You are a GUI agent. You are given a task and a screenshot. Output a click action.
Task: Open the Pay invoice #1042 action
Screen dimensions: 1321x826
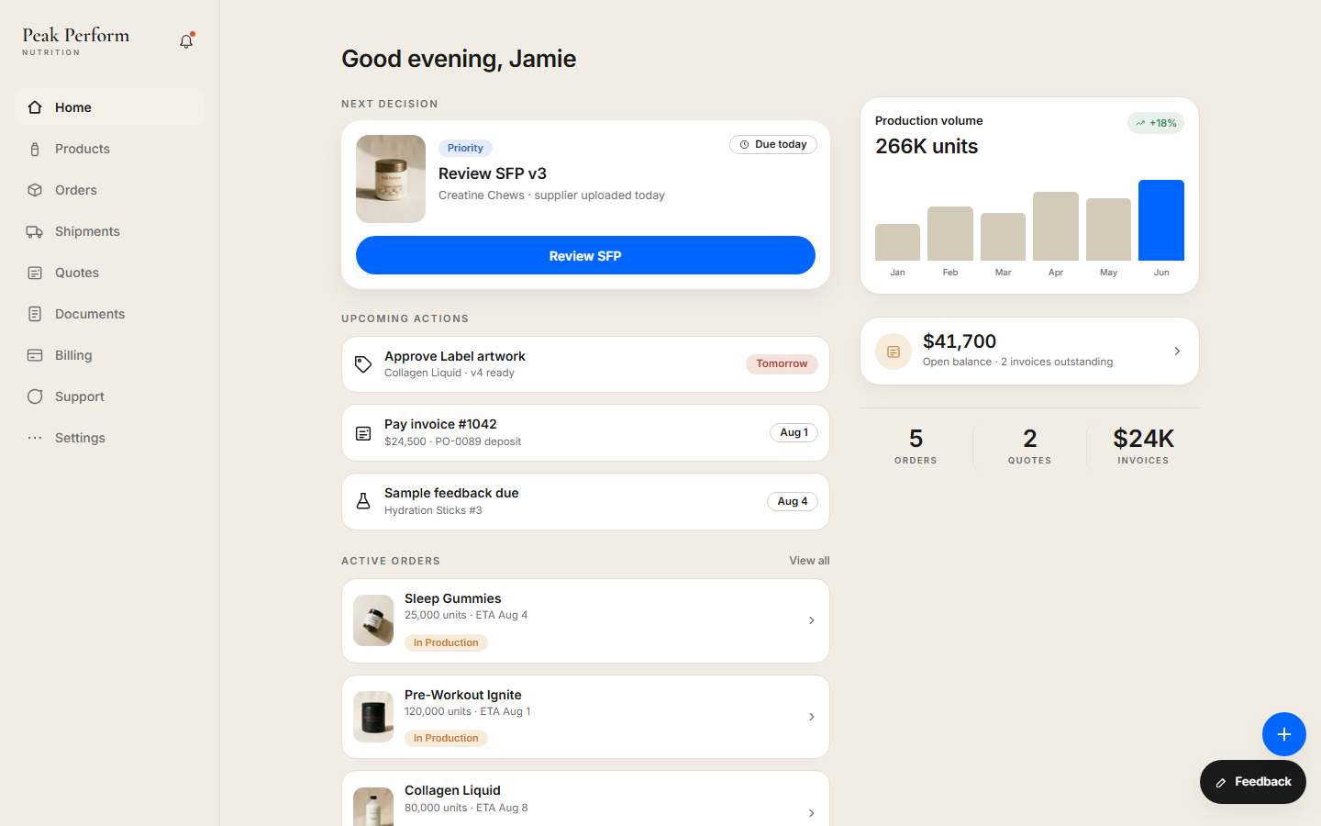[585, 433]
